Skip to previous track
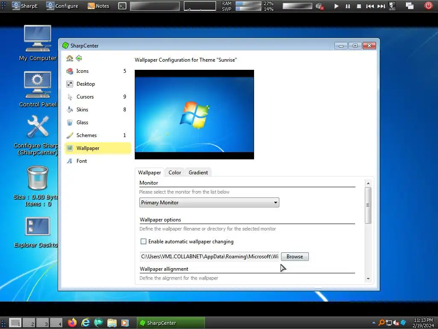This screenshot has height=329, width=438. (370, 6)
